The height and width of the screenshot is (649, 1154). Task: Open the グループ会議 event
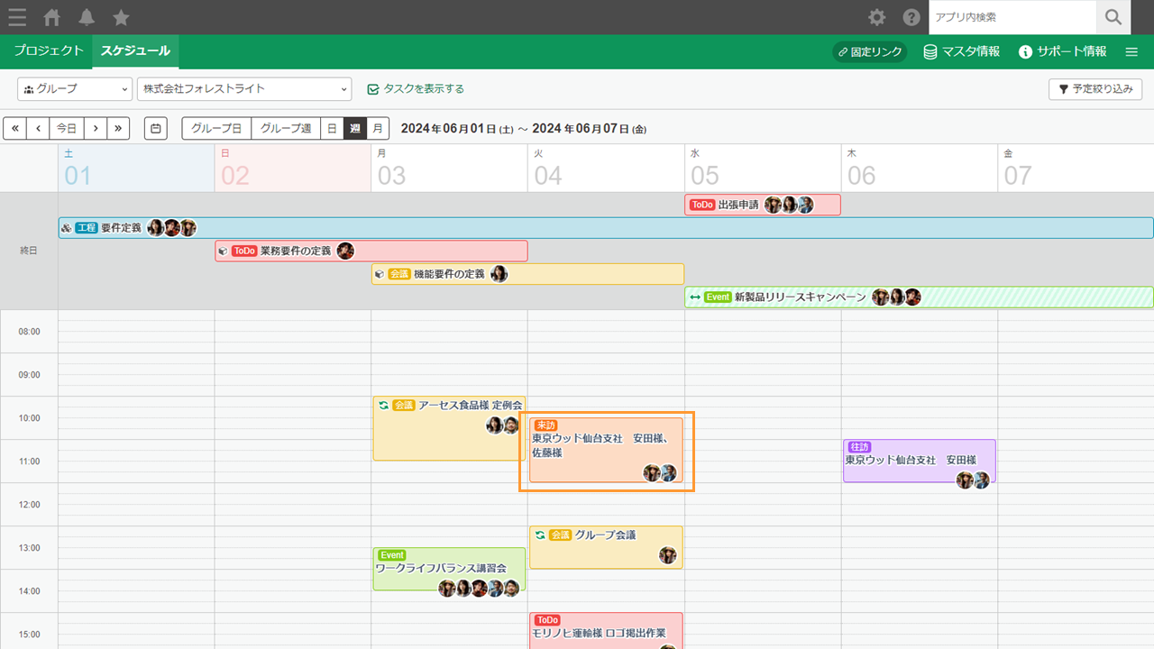606,547
